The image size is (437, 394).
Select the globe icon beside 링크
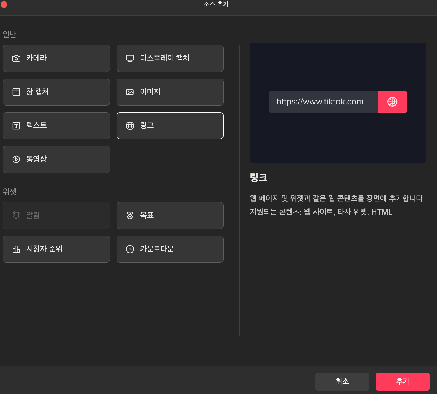[x=130, y=126]
